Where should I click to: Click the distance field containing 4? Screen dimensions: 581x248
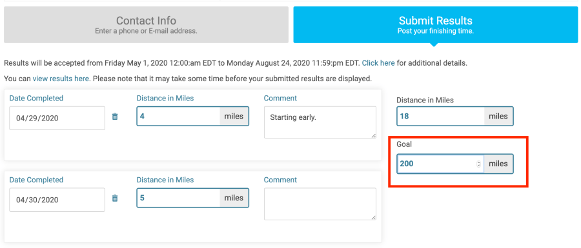178,117
